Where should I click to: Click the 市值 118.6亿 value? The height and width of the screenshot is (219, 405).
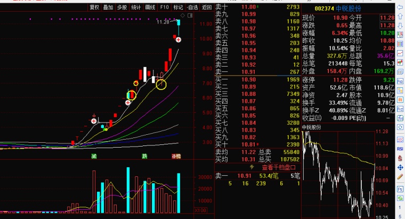[x=384, y=87]
